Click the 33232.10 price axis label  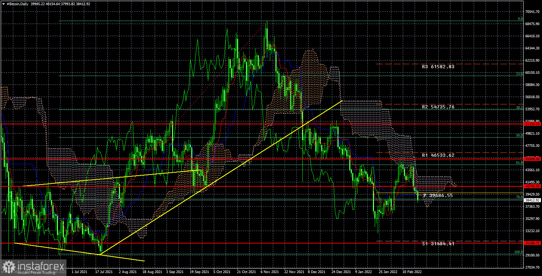point(533,231)
